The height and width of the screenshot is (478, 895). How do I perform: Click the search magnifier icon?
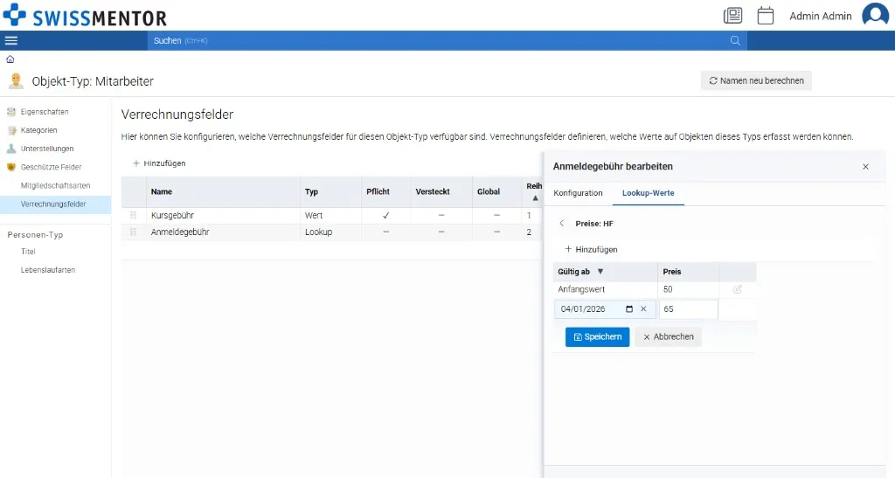click(735, 40)
